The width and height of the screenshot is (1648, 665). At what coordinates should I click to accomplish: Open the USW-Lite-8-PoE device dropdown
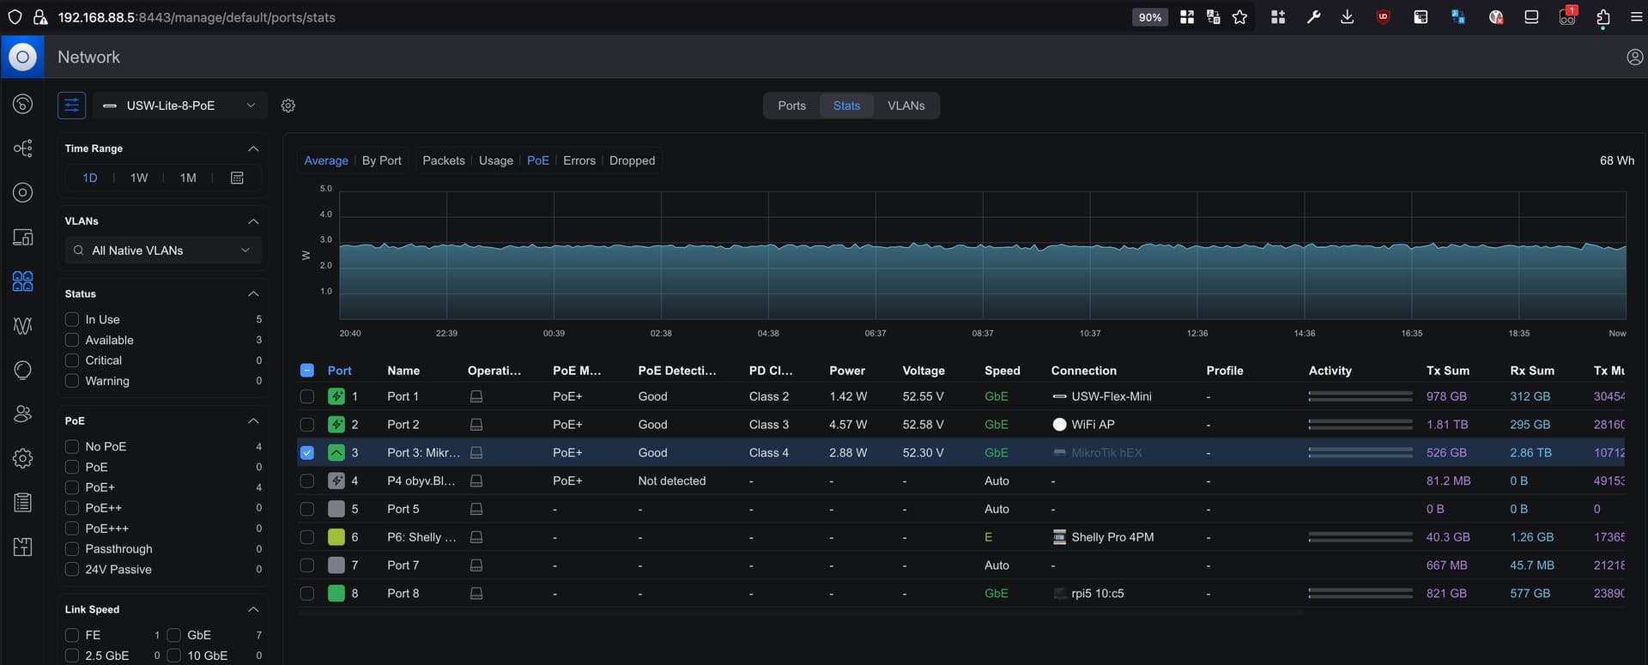coord(179,106)
